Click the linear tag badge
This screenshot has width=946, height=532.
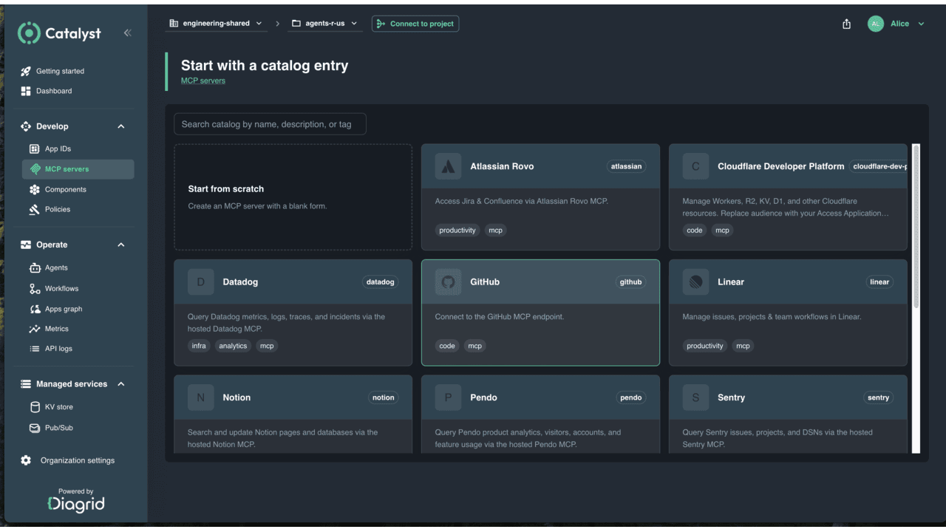tap(879, 282)
